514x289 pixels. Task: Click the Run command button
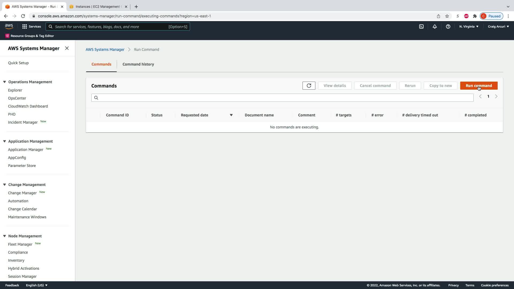pos(479,86)
